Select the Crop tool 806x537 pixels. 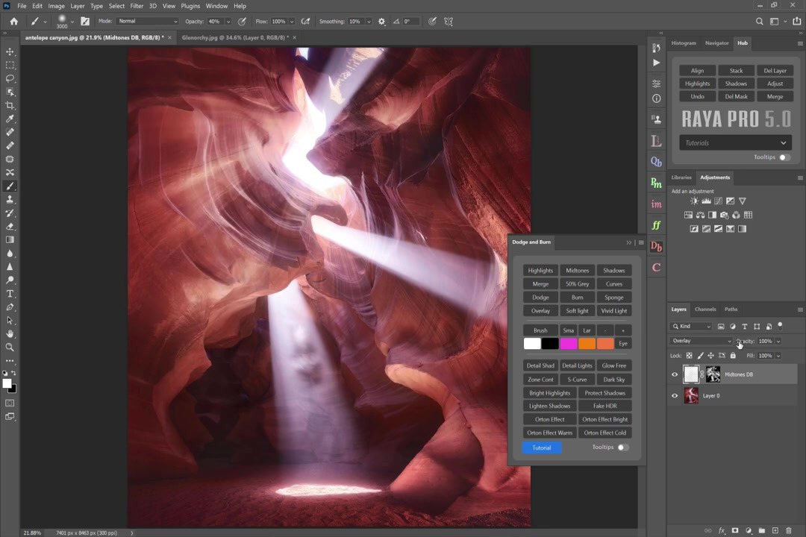10,105
